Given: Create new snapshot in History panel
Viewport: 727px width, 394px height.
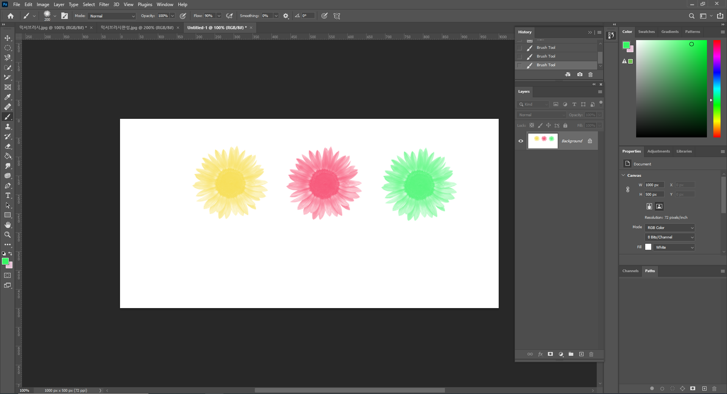Looking at the screenshot, I should [580, 75].
